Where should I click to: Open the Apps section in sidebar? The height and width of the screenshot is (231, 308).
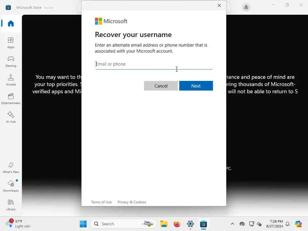click(11, 43)
